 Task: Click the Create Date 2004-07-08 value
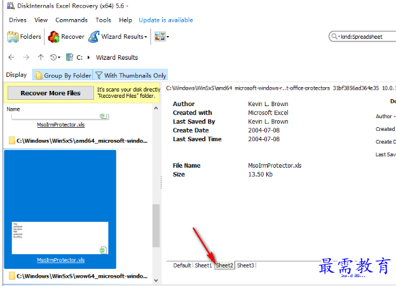[264, 130]
